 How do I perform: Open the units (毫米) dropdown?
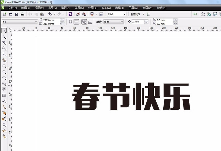pyautogui.click(x=122, y=22)
